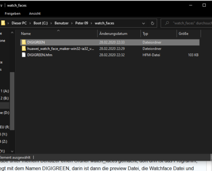Minimize the watch_faces window

191,5
